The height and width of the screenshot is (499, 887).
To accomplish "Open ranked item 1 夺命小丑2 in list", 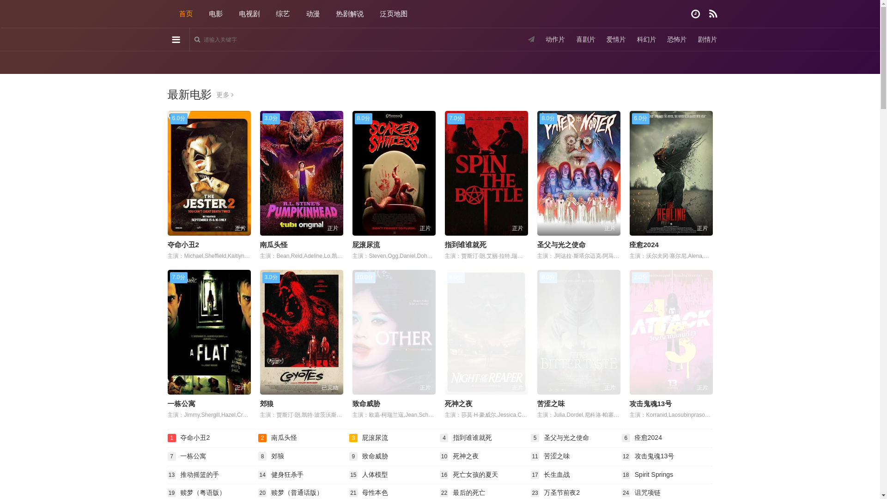I will 195,438.
